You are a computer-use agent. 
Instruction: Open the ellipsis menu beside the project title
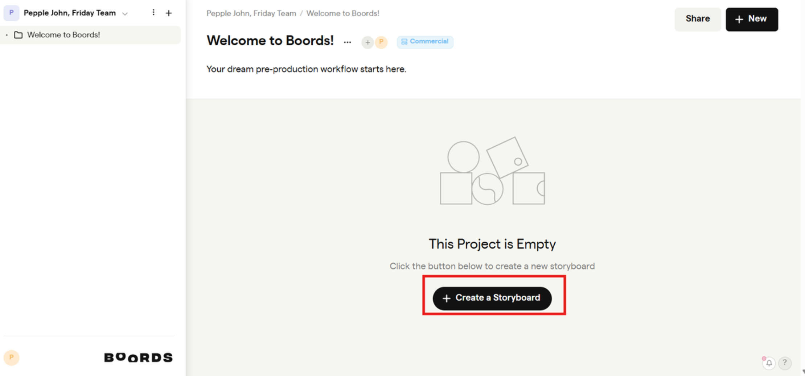tap(348, 42)
